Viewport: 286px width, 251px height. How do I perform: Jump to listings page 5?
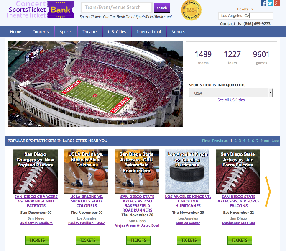tap(248, 141)
